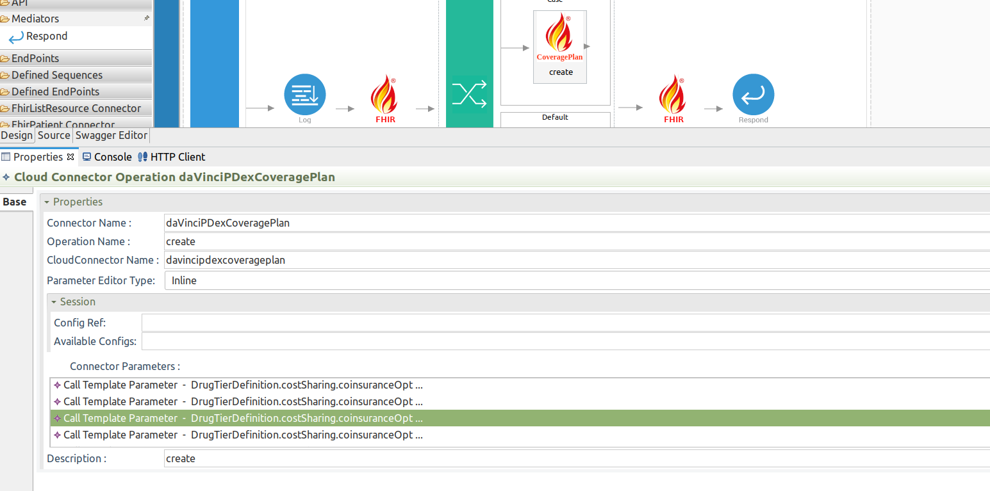Click the Log mediator icon on the canvas
The width and height of the screenshot is (990, 491).
[x=304, y=93]
